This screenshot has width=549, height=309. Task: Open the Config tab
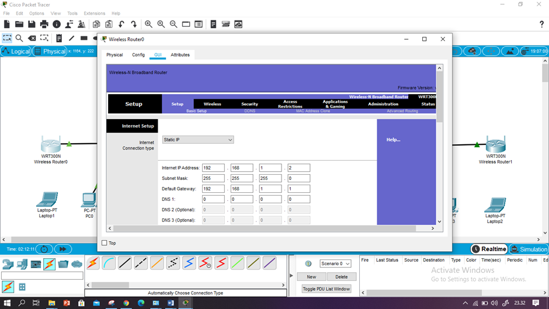point(138,55)
